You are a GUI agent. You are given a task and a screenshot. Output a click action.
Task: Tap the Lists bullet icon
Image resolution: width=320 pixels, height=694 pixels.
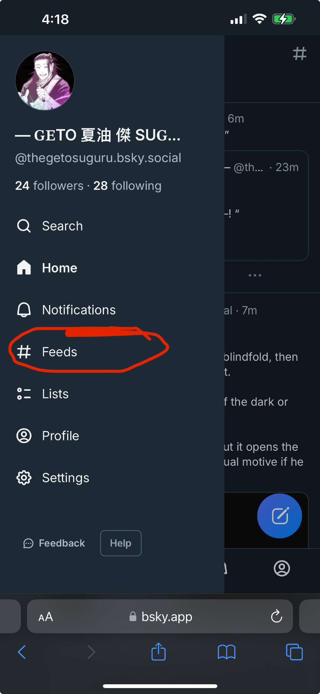point(24,394)
